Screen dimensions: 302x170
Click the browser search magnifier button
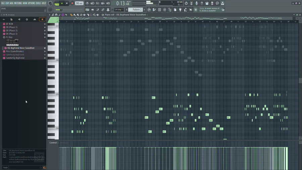[x=44, y=168]
